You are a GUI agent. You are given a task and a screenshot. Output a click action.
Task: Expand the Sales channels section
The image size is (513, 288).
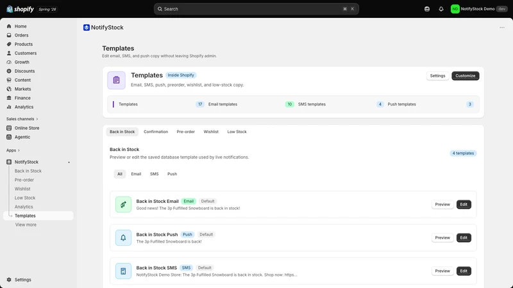click(22, 119)
